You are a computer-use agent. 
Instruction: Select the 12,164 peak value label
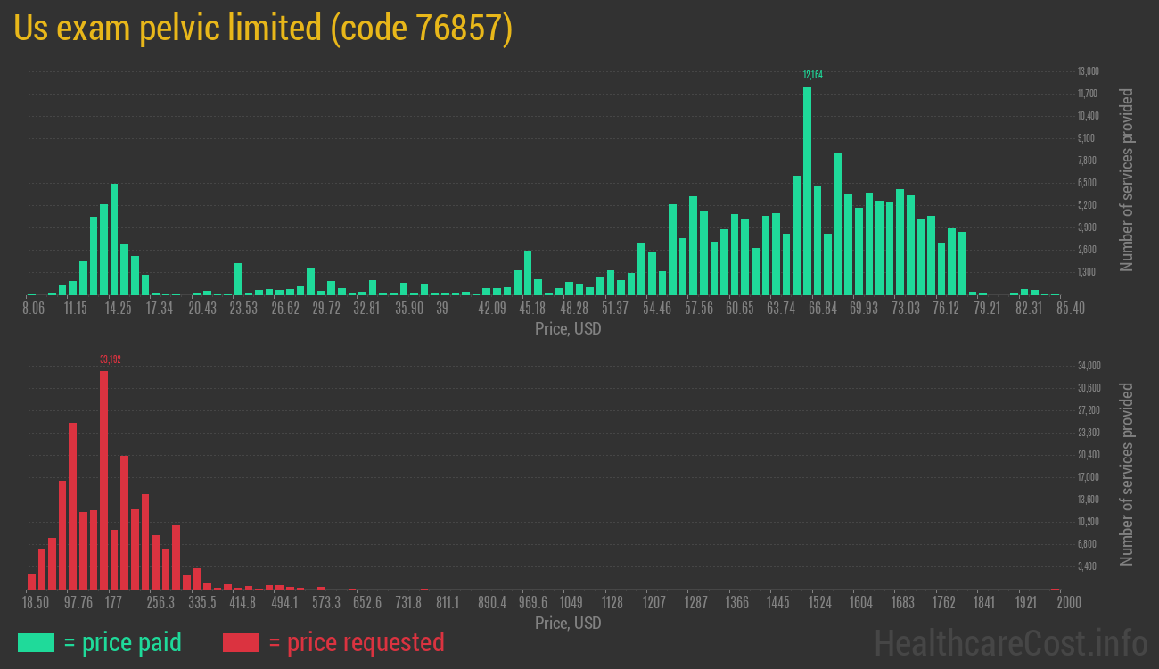812,75
